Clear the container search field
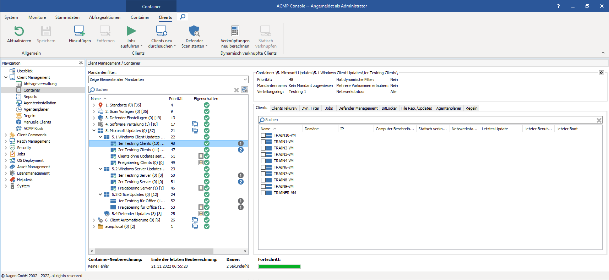Viewport: 609px width, 280px height. tap(236, 90)
